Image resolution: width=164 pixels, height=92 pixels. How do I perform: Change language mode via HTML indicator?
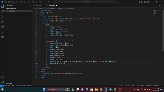(143, 86)
